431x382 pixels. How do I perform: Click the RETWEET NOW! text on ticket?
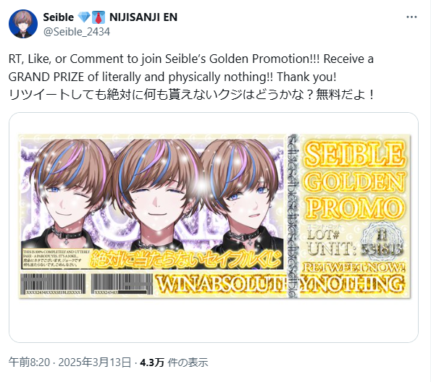354,267
